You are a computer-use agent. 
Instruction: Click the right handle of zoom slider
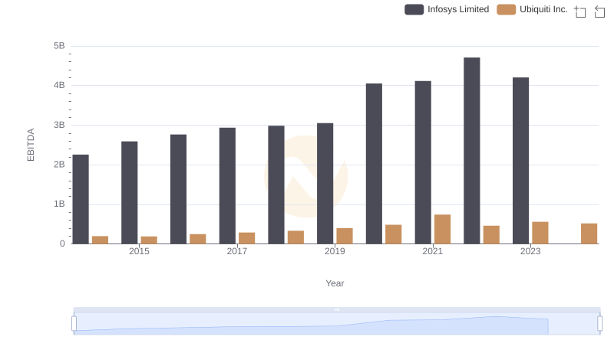[599, 323]
